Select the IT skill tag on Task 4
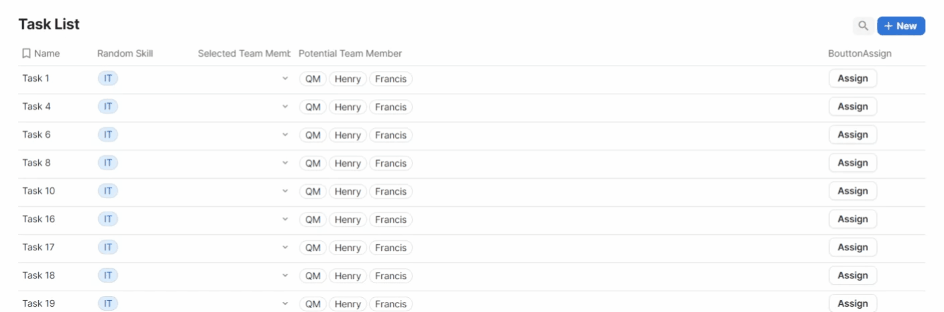This screenshot has width=944, height=312. click(107, 106)
